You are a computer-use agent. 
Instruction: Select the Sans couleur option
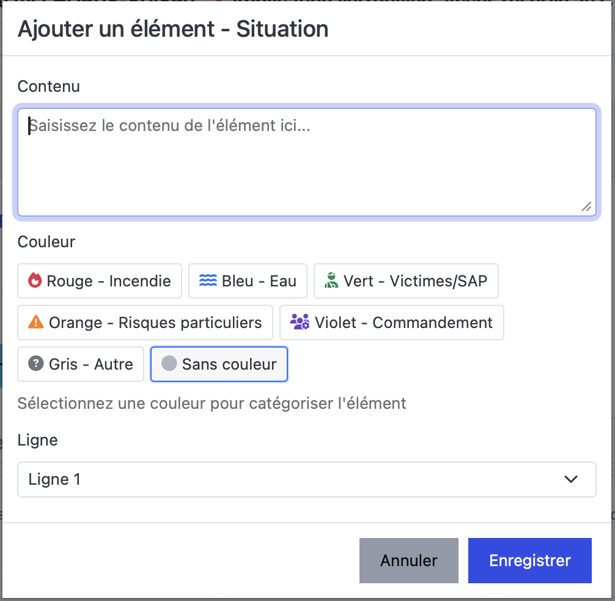click(219, 364)
